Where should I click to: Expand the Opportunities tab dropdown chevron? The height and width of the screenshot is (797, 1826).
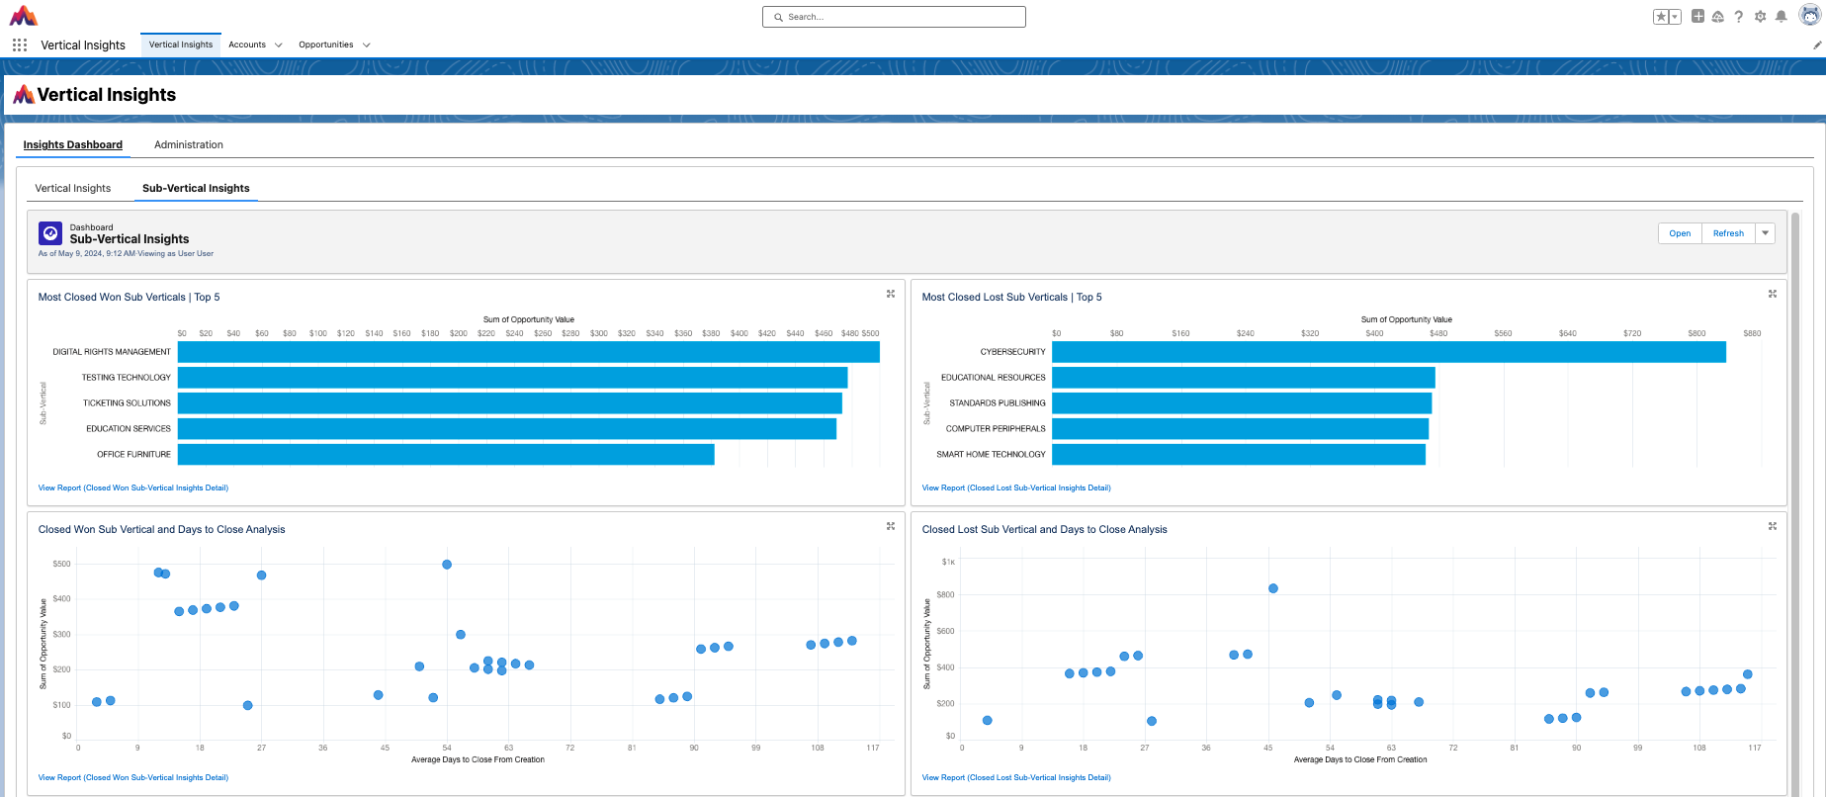pos(367,44)
